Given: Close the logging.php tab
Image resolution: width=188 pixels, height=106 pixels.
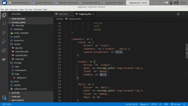Looking at the screenshot, I should (x=93, y=14).
